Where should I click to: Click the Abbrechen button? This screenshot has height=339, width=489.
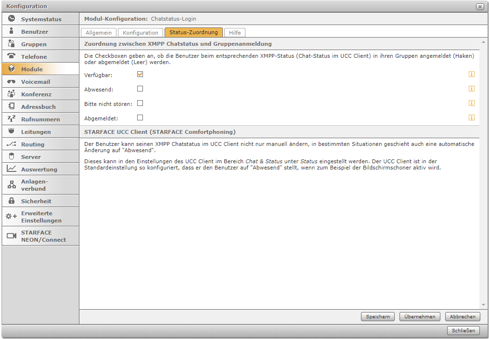pyautogui.click(x=463, y=316)
